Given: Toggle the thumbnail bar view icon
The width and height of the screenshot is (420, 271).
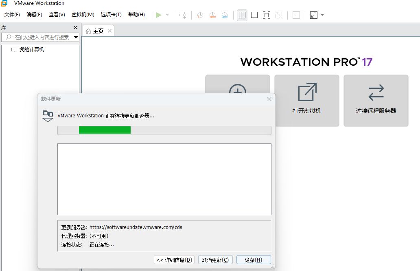Looking at the screenshot, I should tap(254, 15).
